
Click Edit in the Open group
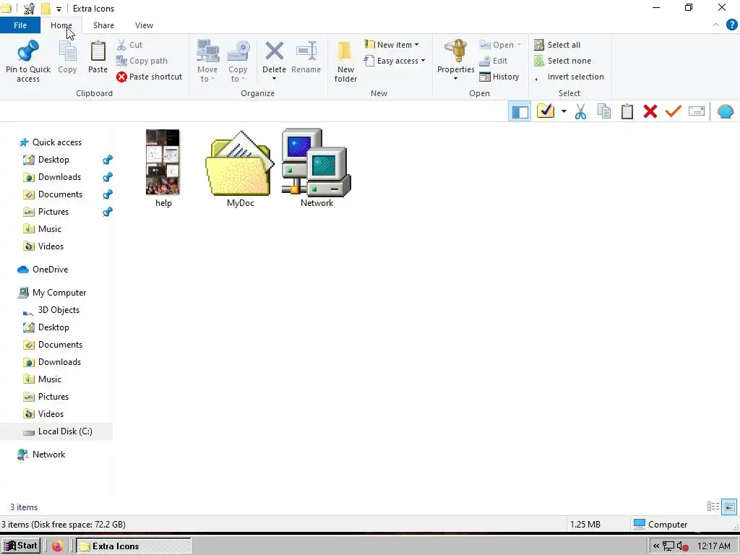point(493,61)
